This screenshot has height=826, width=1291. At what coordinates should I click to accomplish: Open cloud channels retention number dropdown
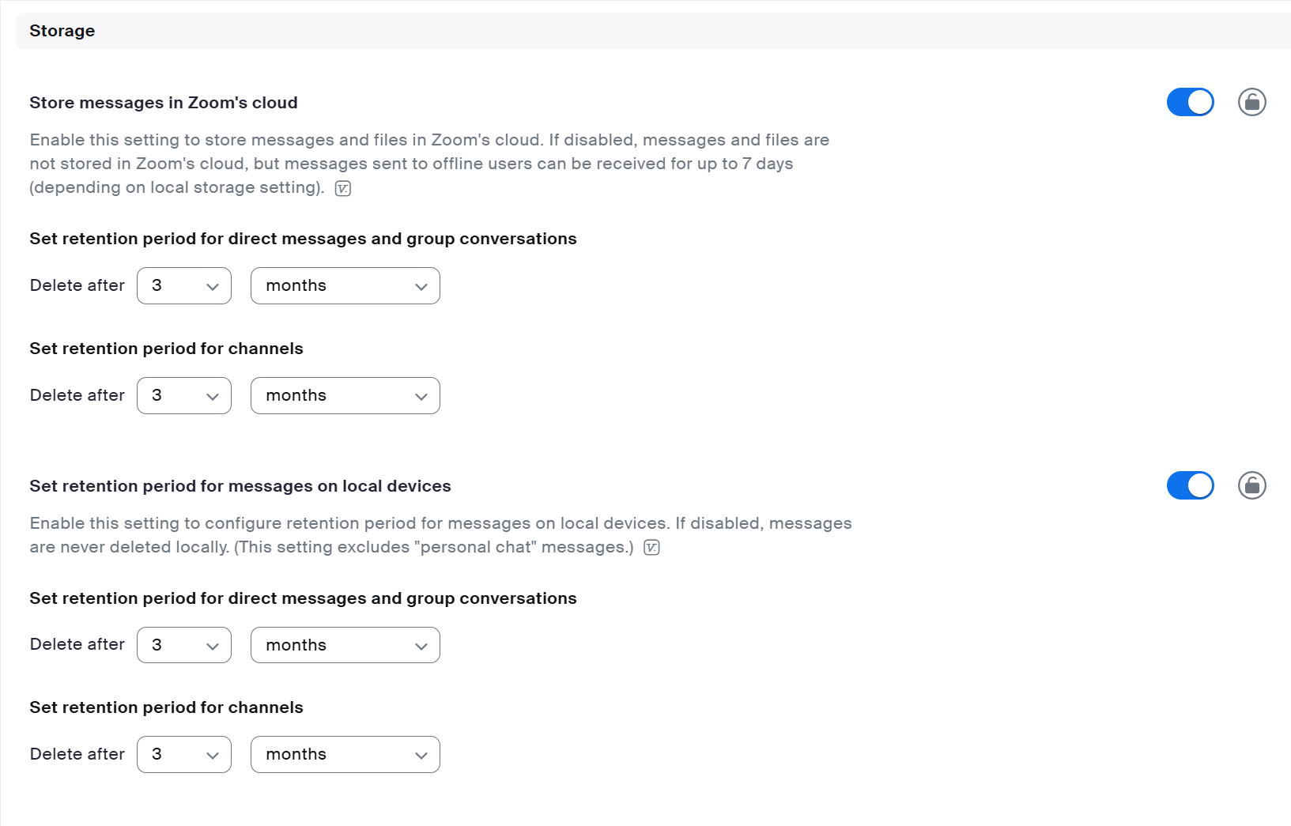click(x=184, y=395)
